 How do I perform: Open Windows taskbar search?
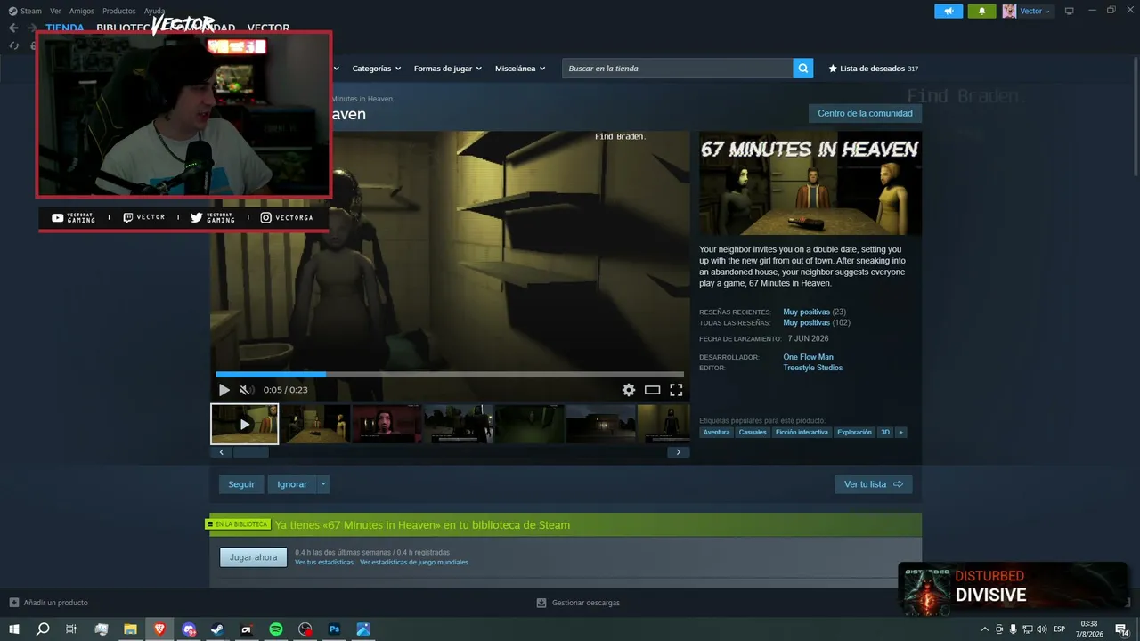tap(43, 629)
